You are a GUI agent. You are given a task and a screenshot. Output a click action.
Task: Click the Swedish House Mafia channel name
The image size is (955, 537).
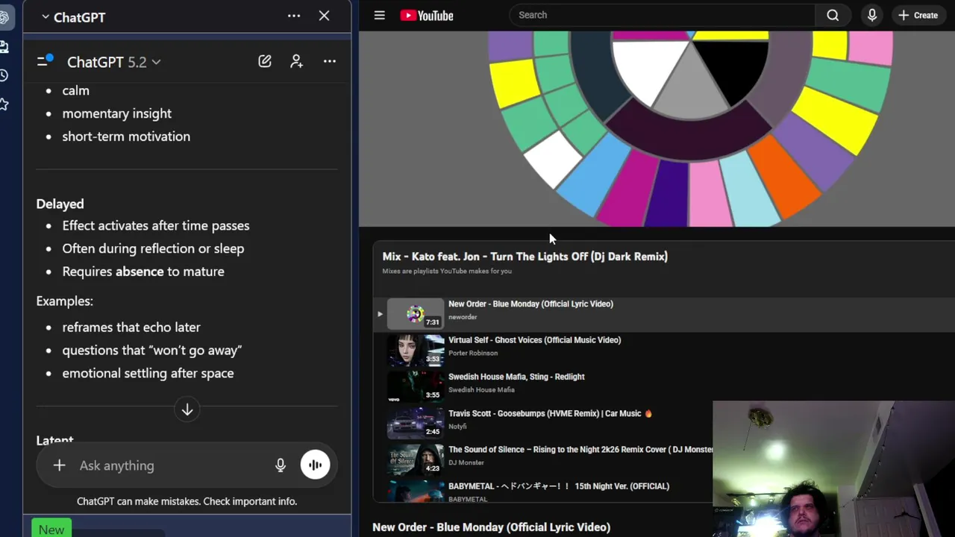[x=481, y=390]
